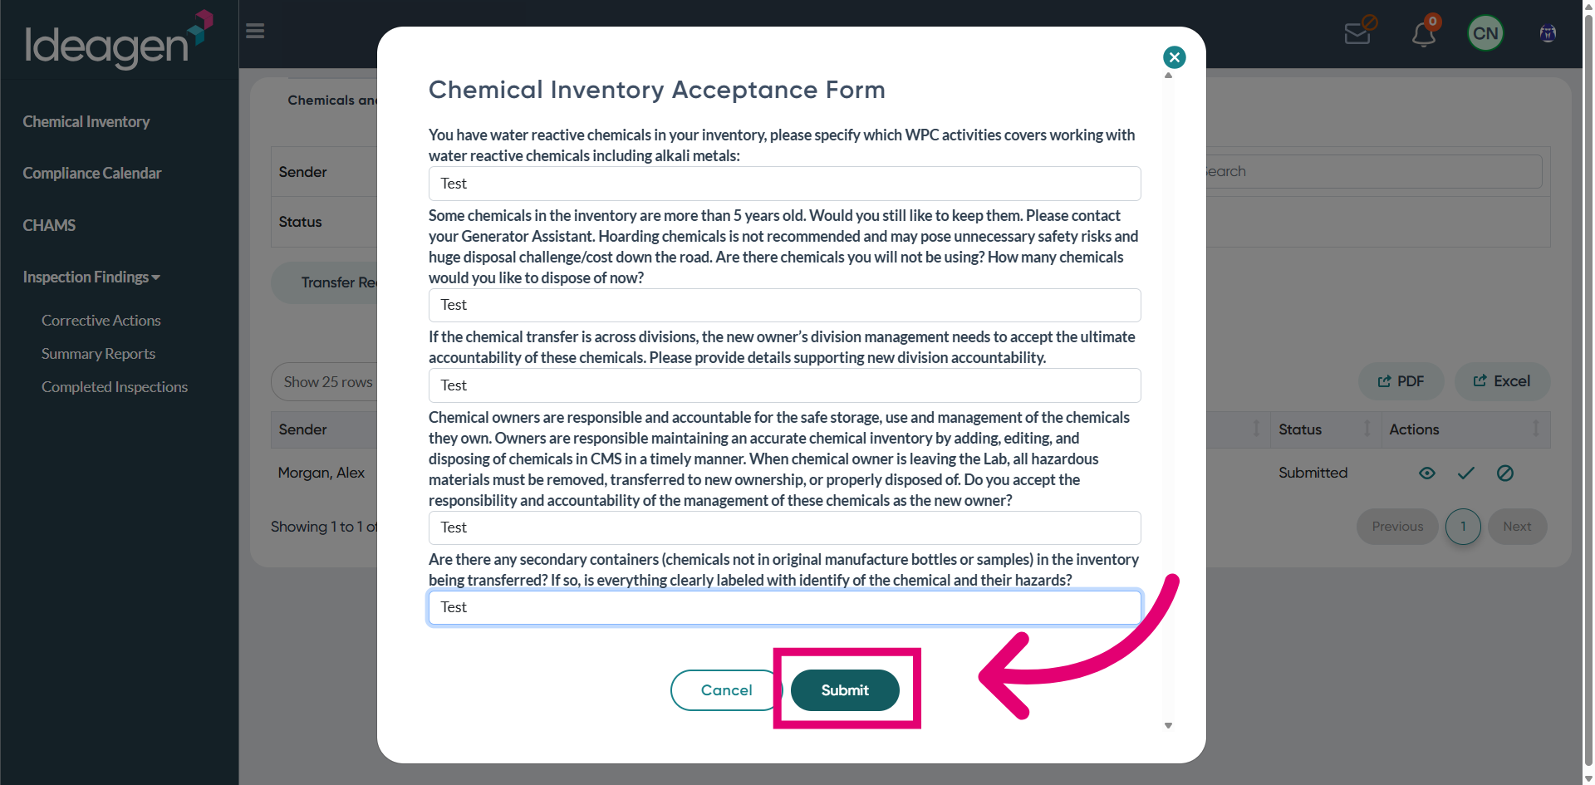Toggle the hamburger sidebar menu
The image size is (1595, 785).
[255, 32]
